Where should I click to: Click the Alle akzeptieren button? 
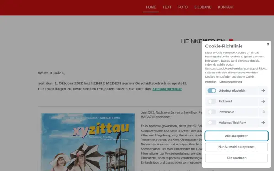click(237, 136)
